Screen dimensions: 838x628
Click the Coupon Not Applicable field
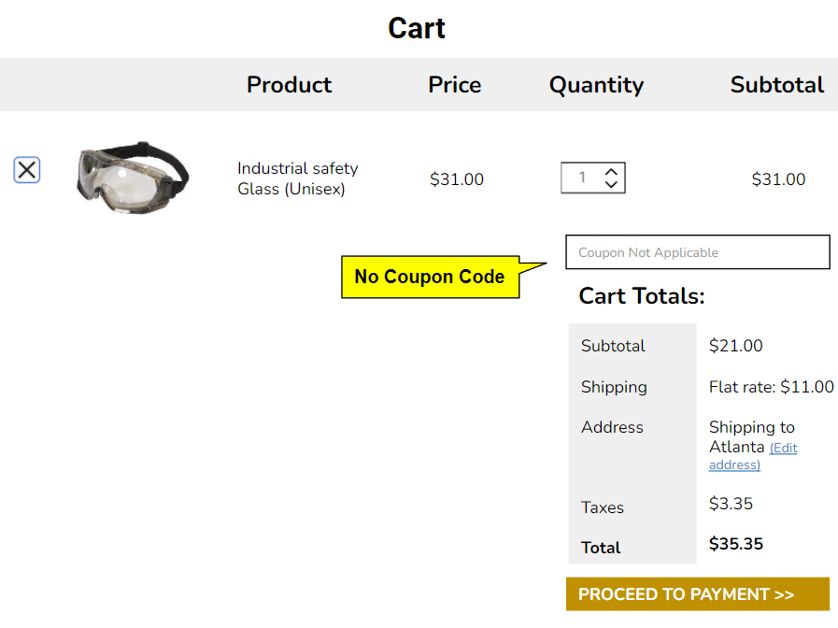697,252
